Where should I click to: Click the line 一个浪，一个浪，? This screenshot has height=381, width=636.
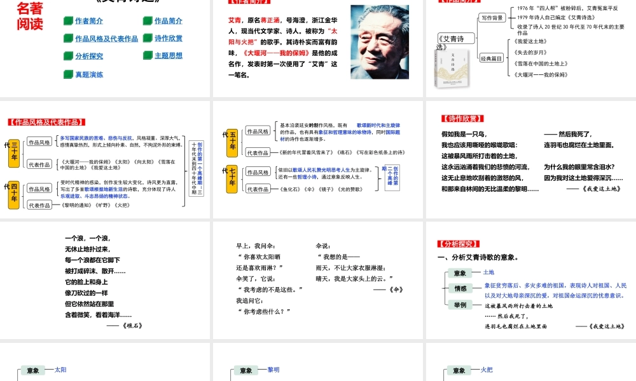[x=88, y=238]
